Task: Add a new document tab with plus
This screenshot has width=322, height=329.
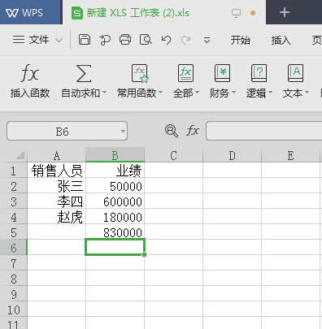Action: [285, 12]
